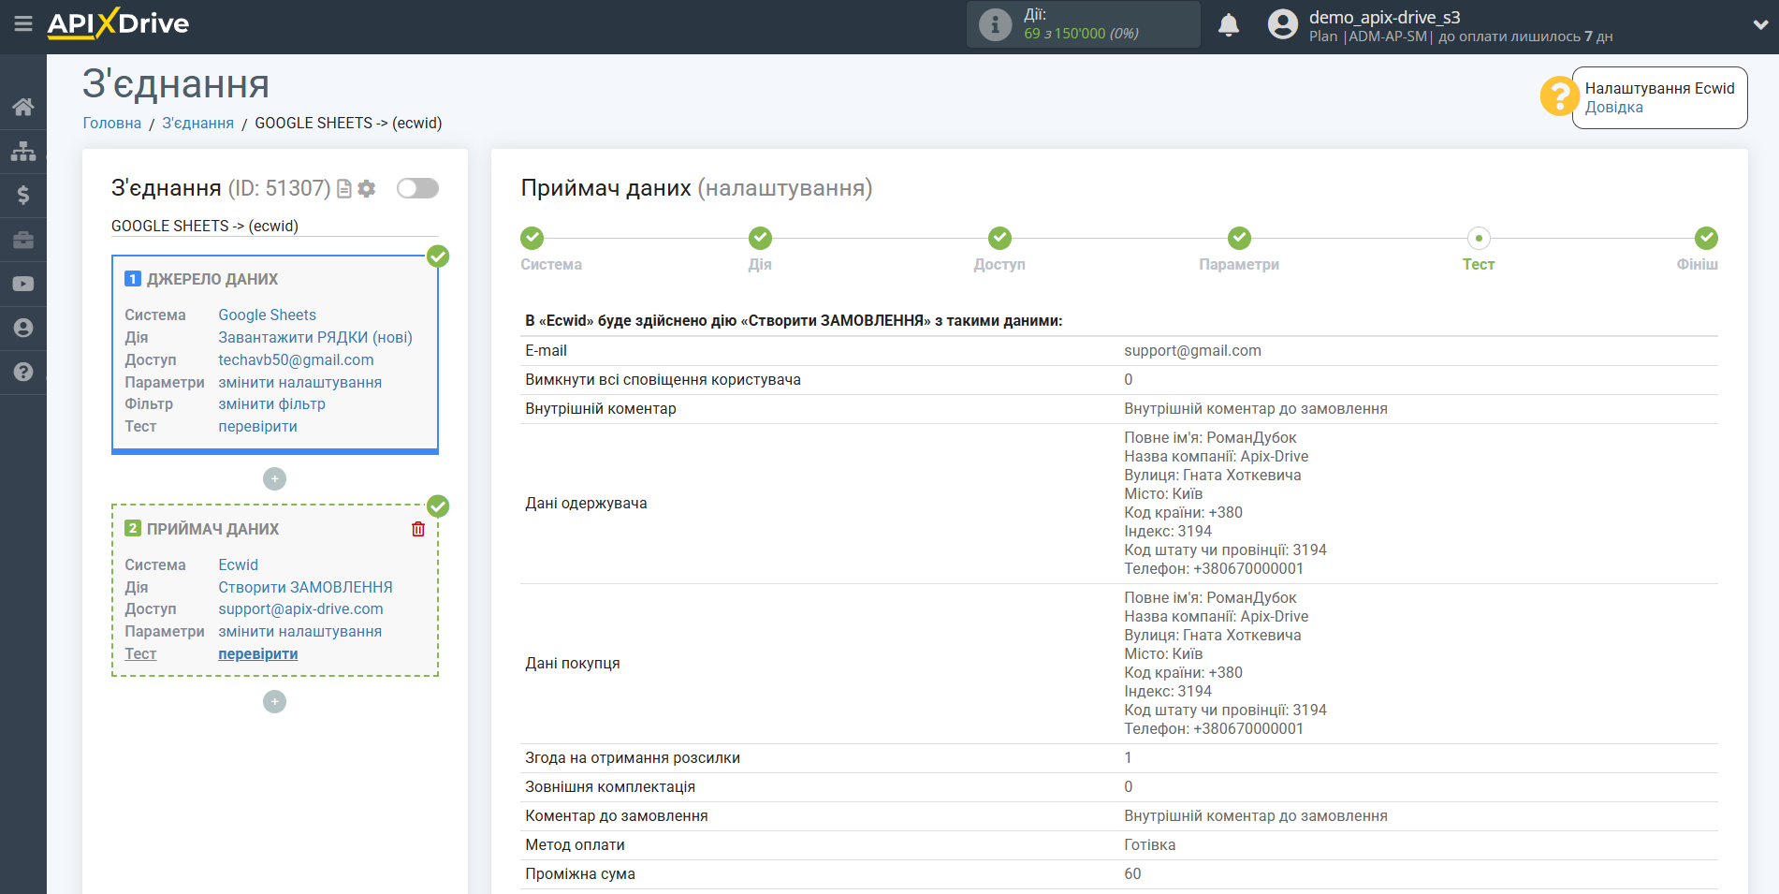This screenshot has width=1779, height=894.
Task: Change data receiver parameters settings
Action: point(299,632)
